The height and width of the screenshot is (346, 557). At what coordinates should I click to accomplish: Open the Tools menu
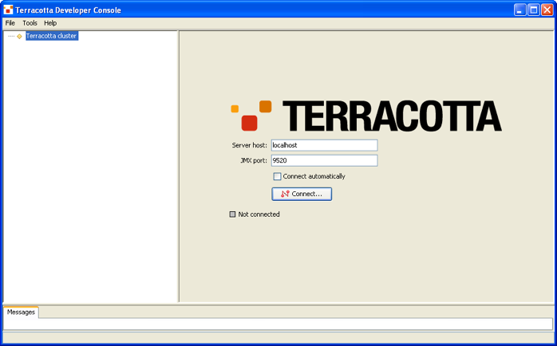30,23
